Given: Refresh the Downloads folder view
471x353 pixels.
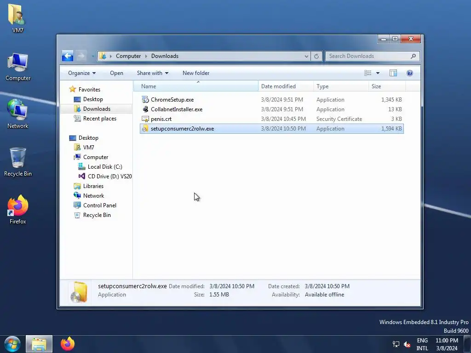Looking at the screenshot, I should (x=316, y=56).
